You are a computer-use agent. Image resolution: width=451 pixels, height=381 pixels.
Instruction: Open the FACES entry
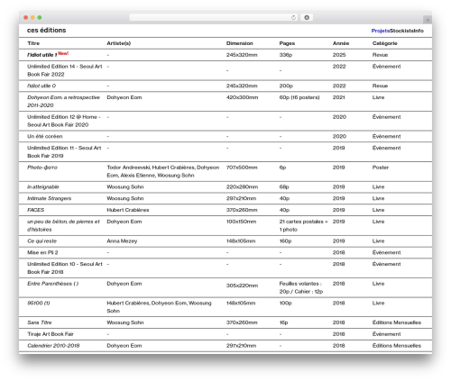35,210
